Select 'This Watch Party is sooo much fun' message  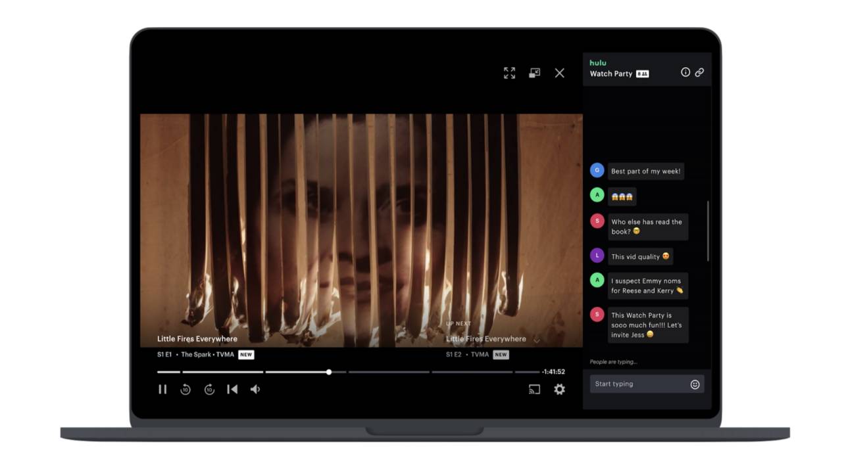point(647,325)
